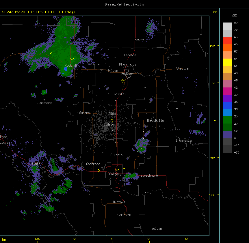Click the red 65 dBZ legend swatch

pyautogui.click(x=227, y=41)
